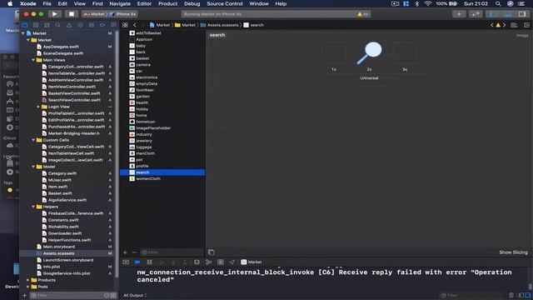Open the Find menu
Viewport: 533px width, 300px height.
coord(97,3)
